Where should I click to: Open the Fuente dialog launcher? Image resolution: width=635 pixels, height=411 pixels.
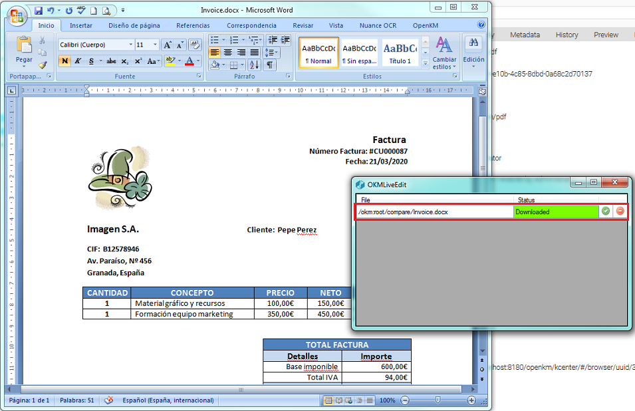(x=199, y=76)
